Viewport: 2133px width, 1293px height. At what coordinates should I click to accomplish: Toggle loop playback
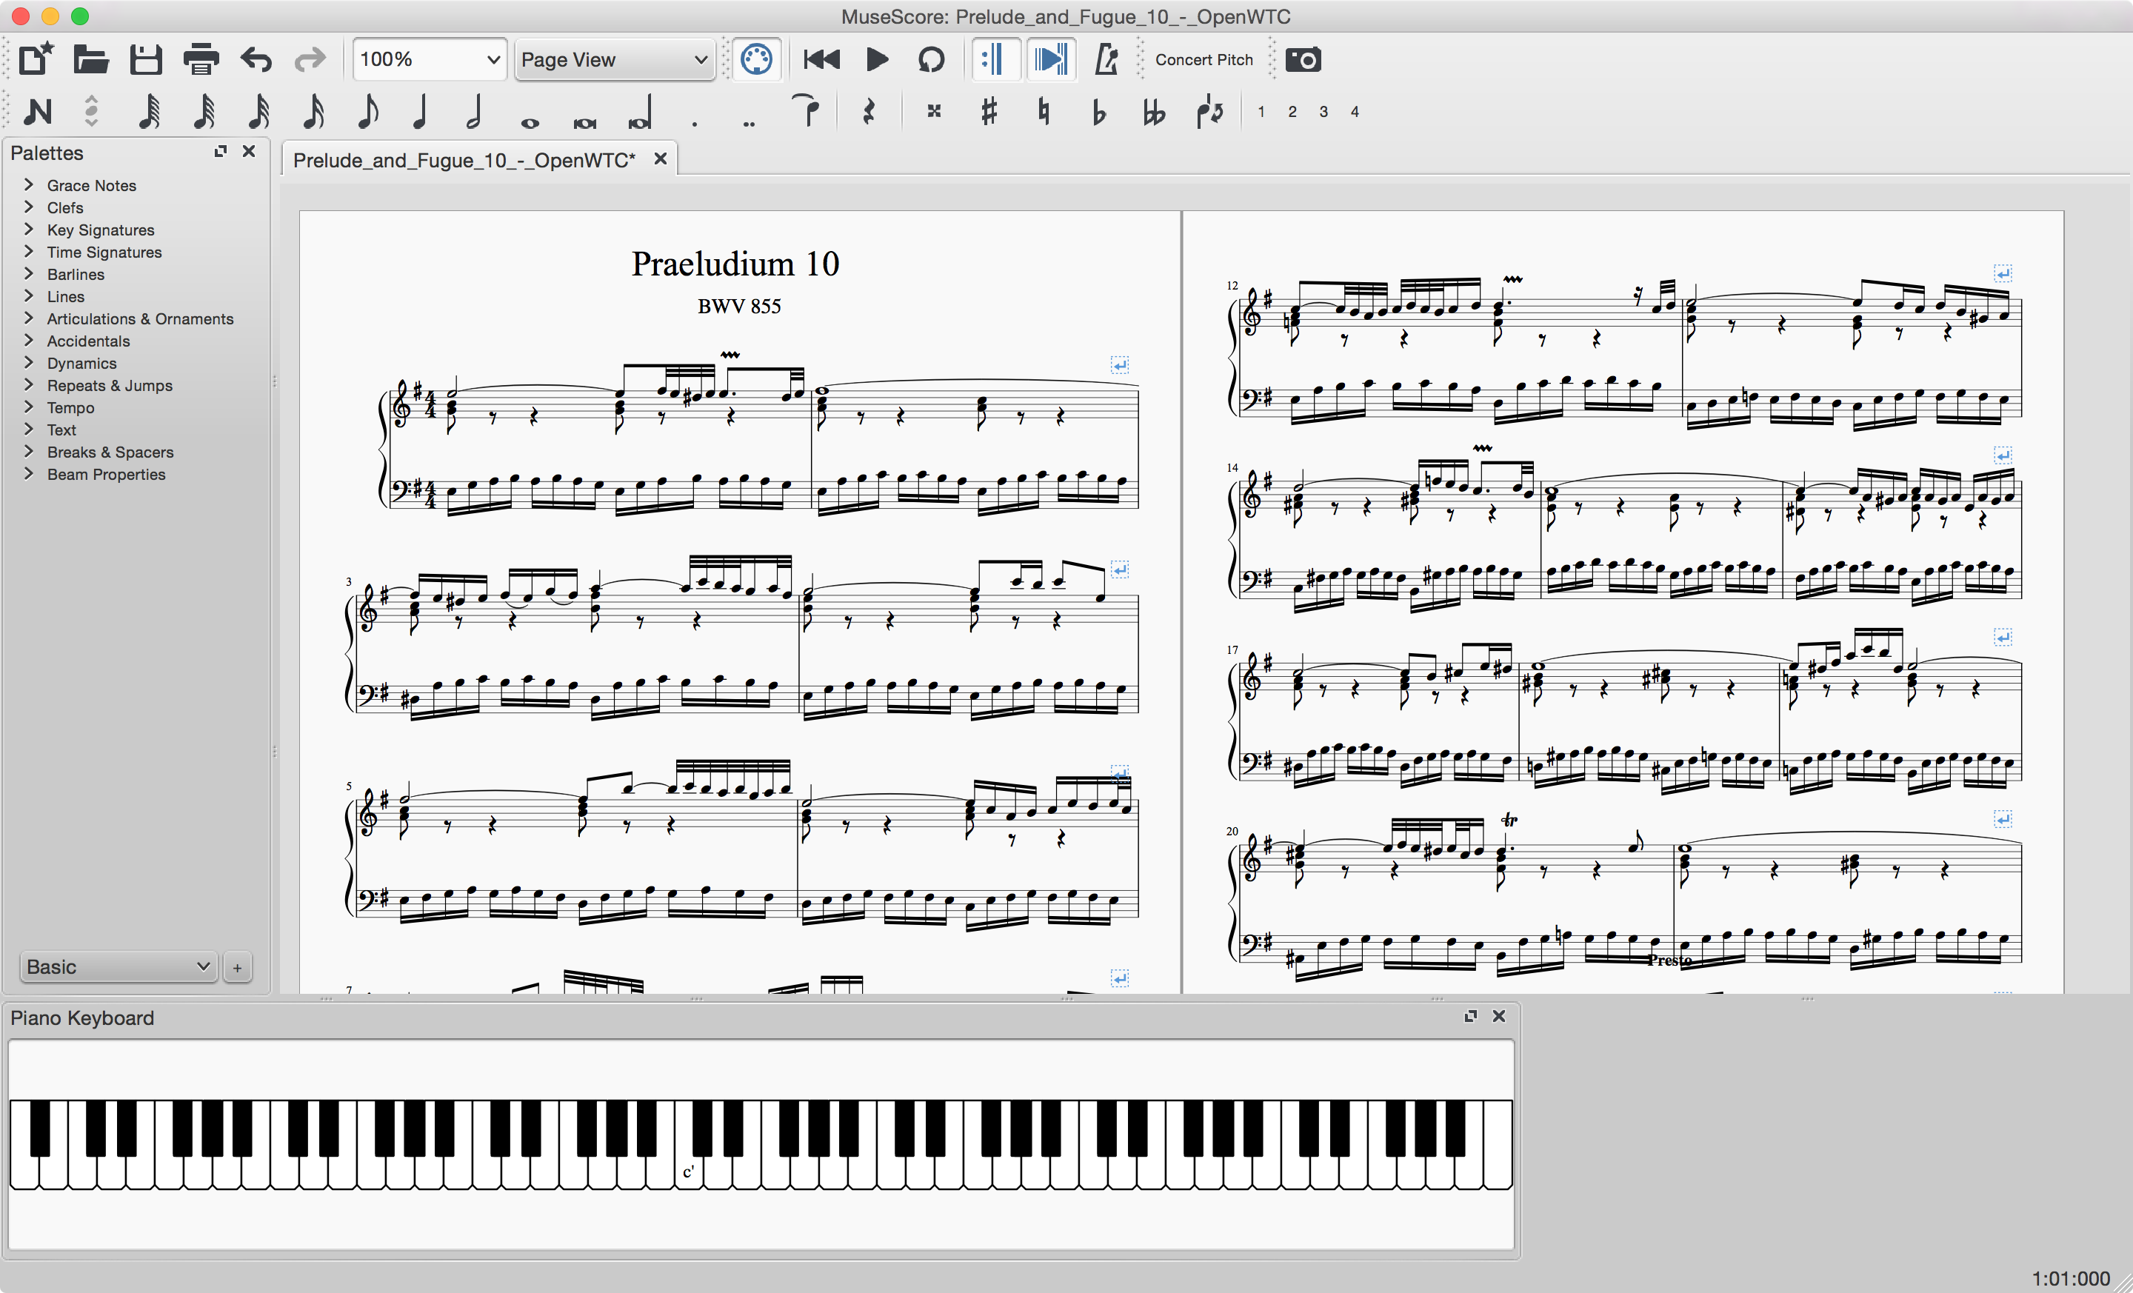930,60
